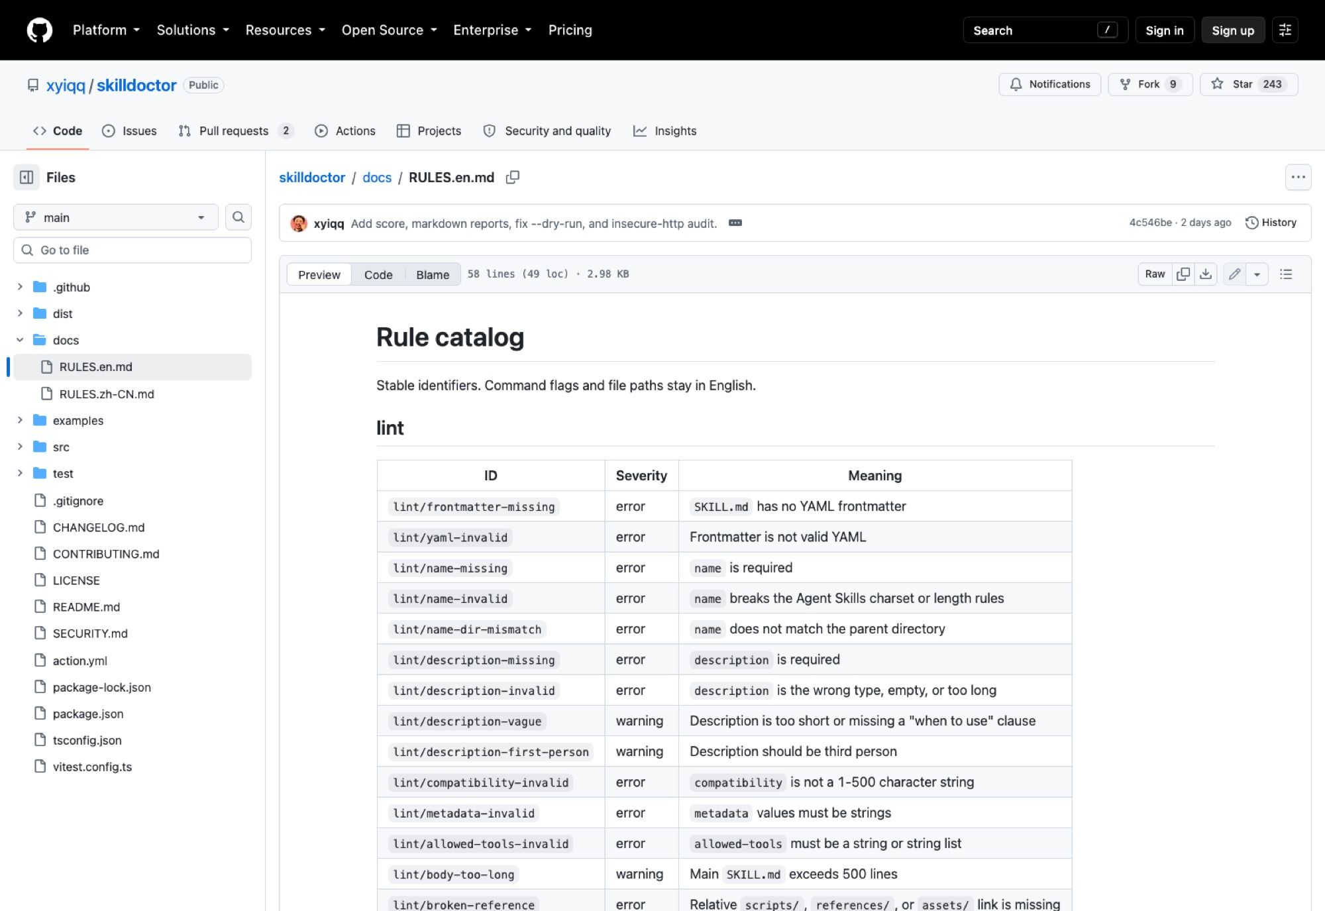Open global navigation settings icon in header
The height and width of the screenshot is (911, 1325).
pyautogui.click(x=1285, y=30)
